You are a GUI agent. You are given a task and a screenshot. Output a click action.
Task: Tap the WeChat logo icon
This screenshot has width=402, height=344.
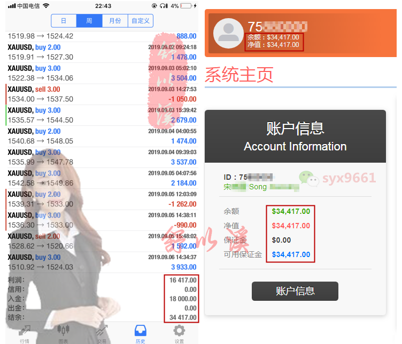click(308, 178)
